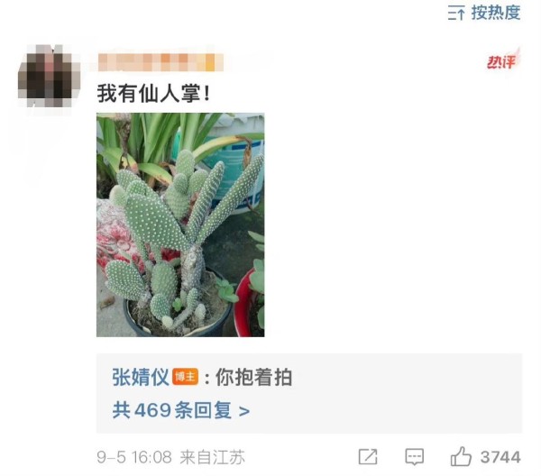The image size is (541, 476).
Task: Select the comment text about cactus
Action: point(153,93)
